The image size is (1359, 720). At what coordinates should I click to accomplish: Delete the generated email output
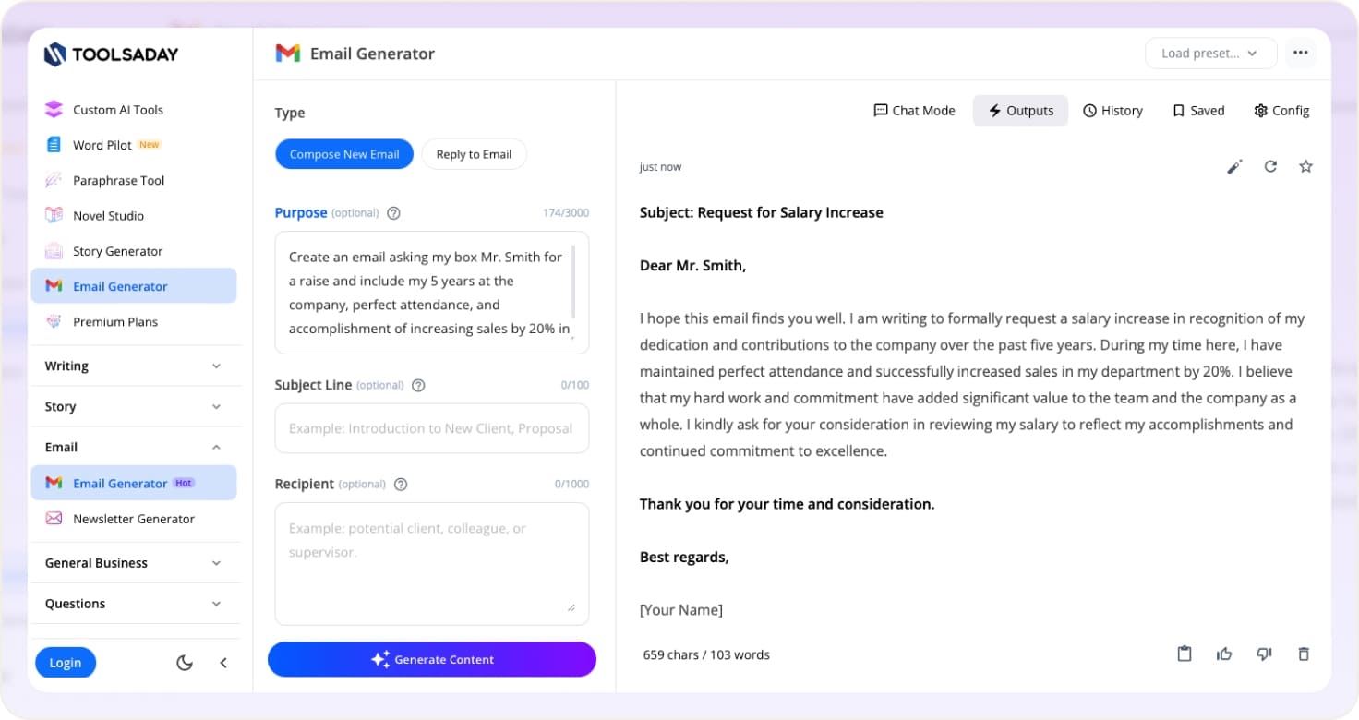(x=1304, y=654)
